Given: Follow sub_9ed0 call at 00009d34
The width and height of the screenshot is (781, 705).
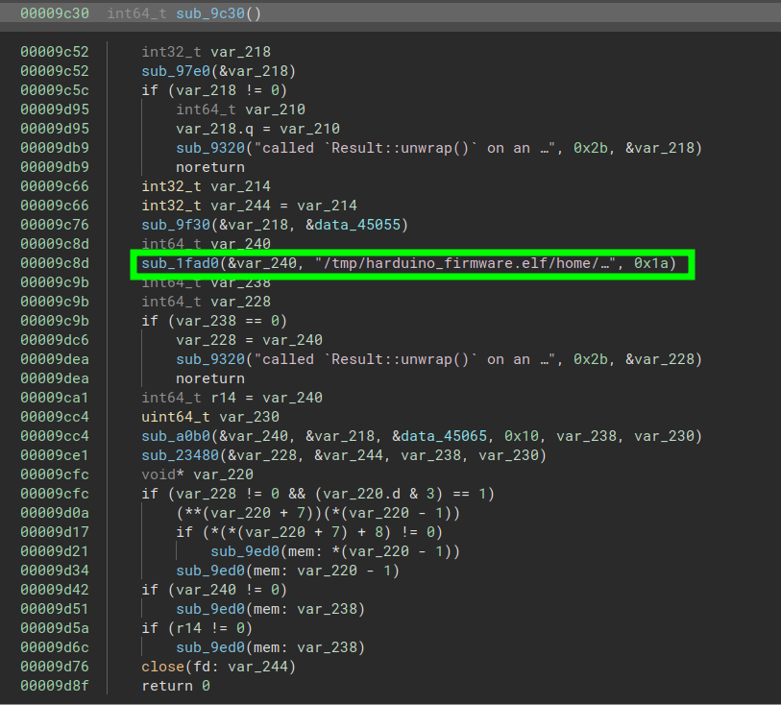Looking at the screenshot, I should (210, 571).
